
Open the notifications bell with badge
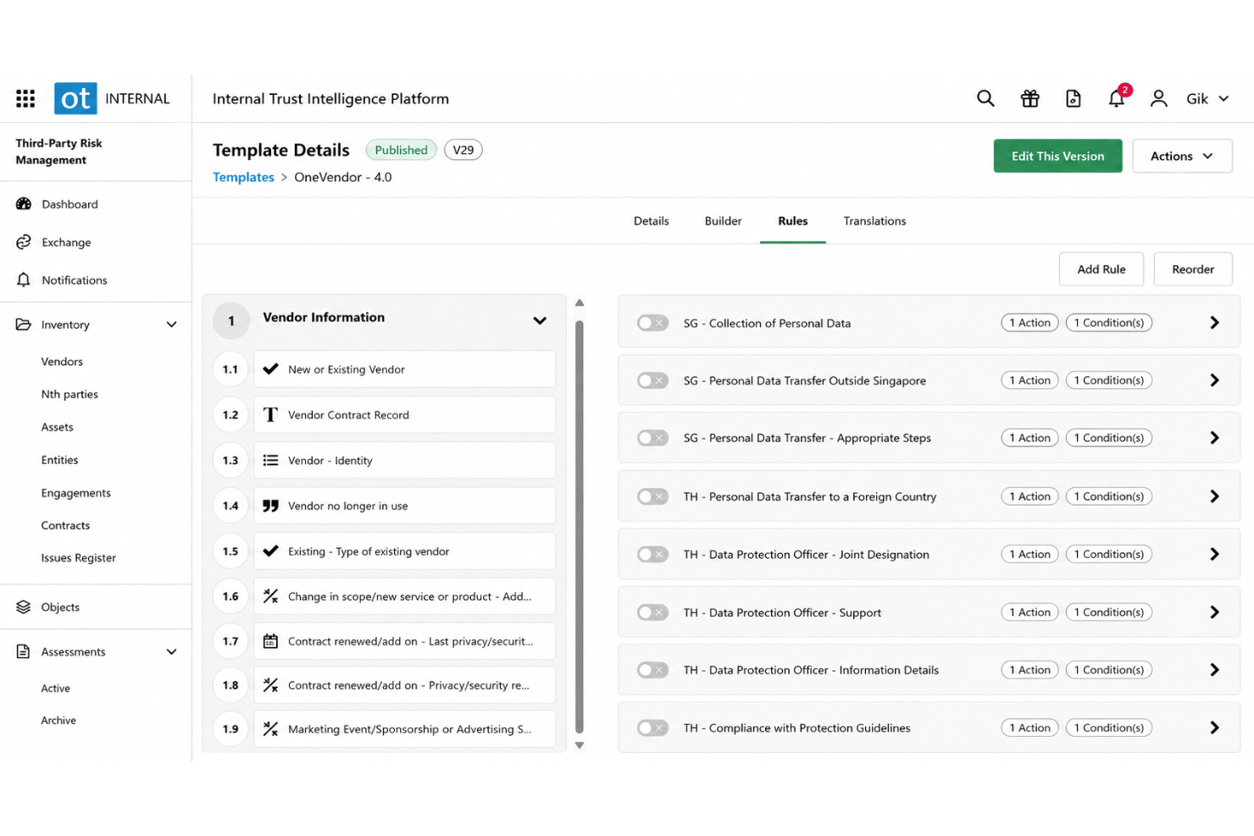(x=1117, y=98)
